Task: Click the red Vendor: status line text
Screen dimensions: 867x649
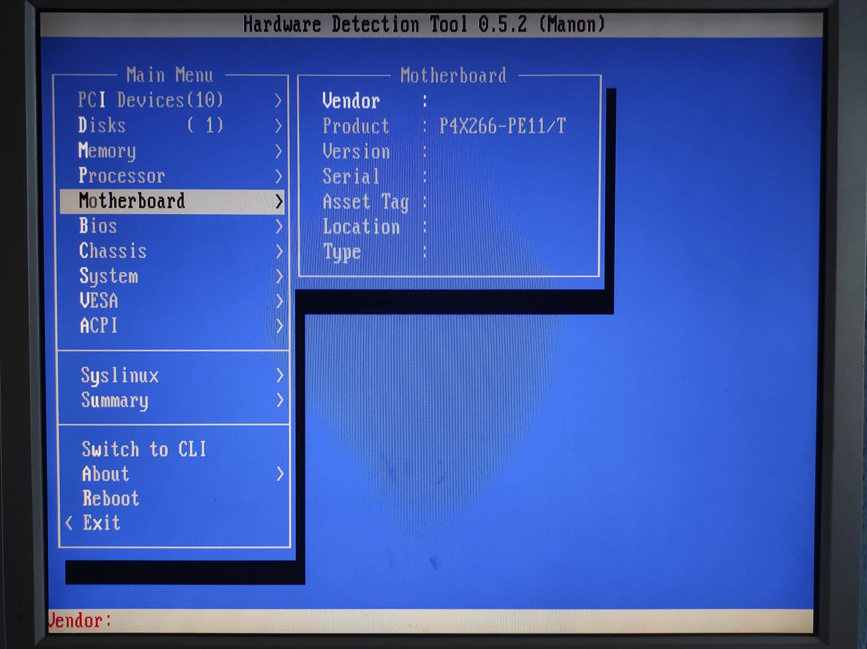Action: (x=80, y=620)
